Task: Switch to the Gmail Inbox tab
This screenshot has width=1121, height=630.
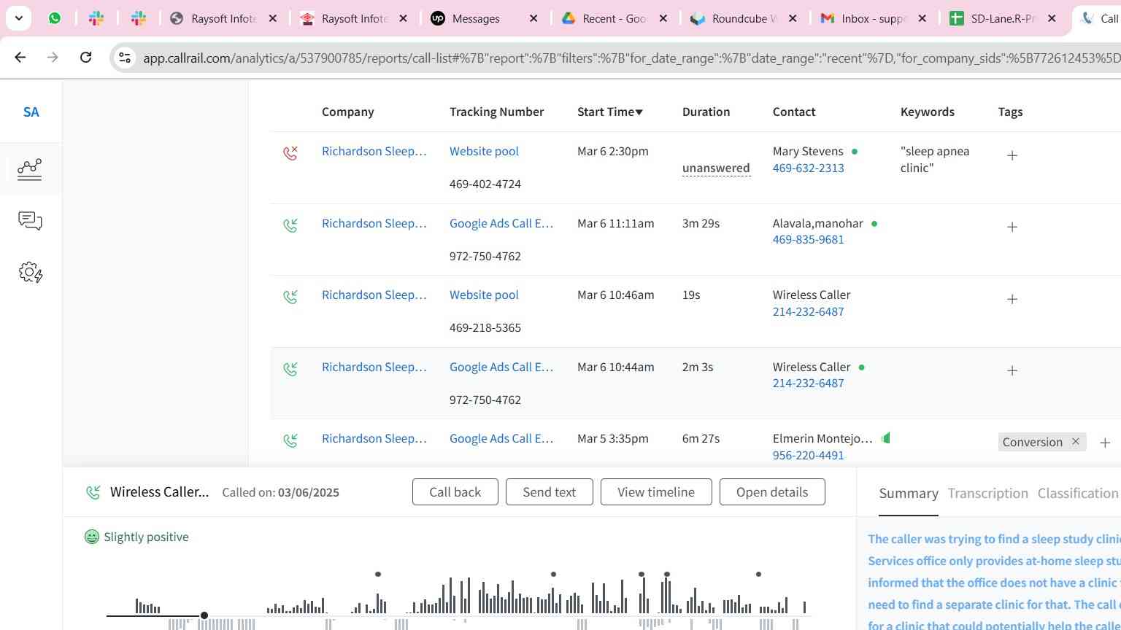Action: pos(874,19)
